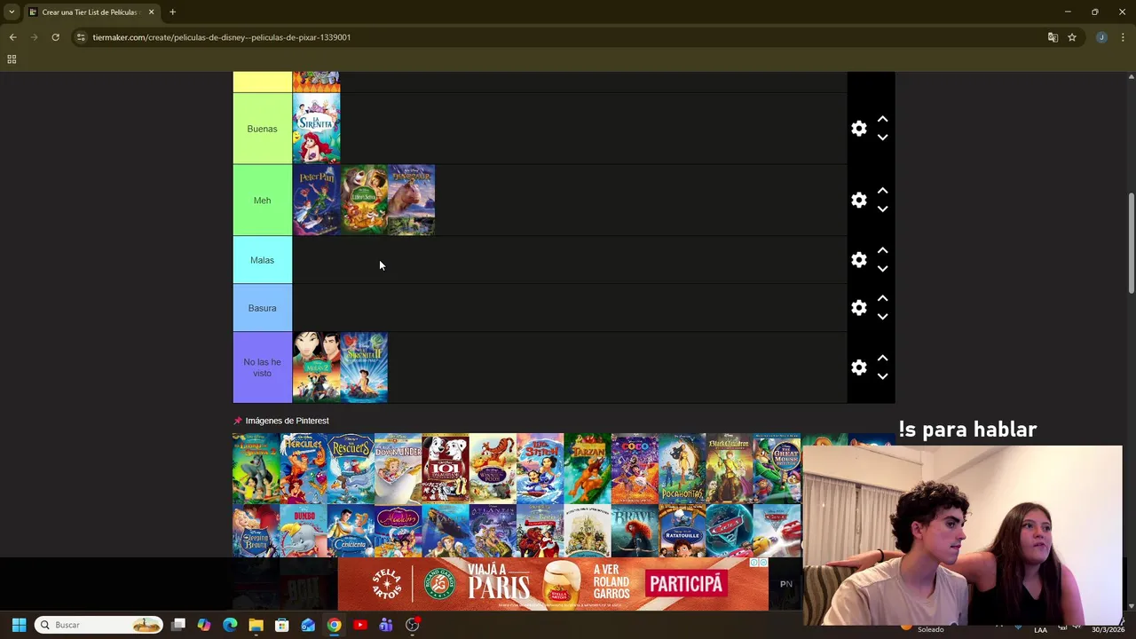Select Winnie the Pooh poster
The width and height of the screenshot is (1136, 639).
pos(493,469)
